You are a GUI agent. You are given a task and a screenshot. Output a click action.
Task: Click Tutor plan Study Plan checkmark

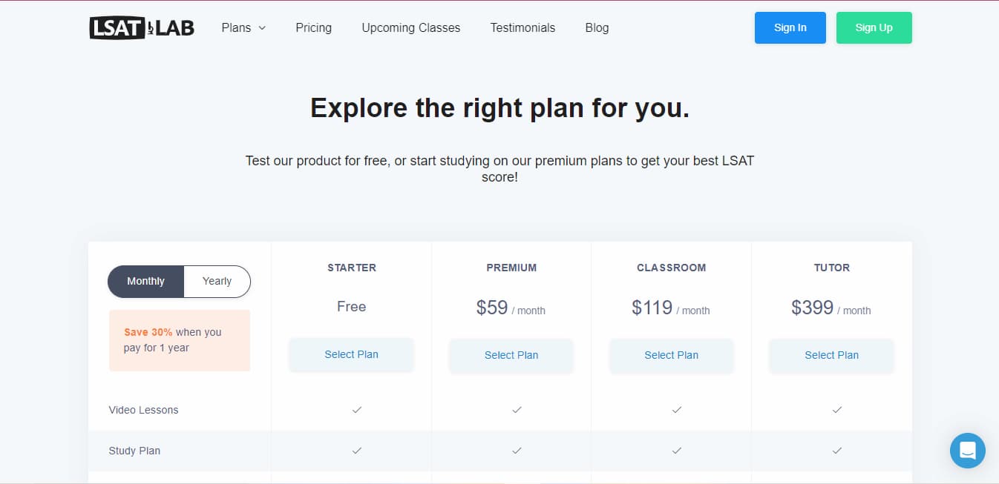click(x=837, y=450)
